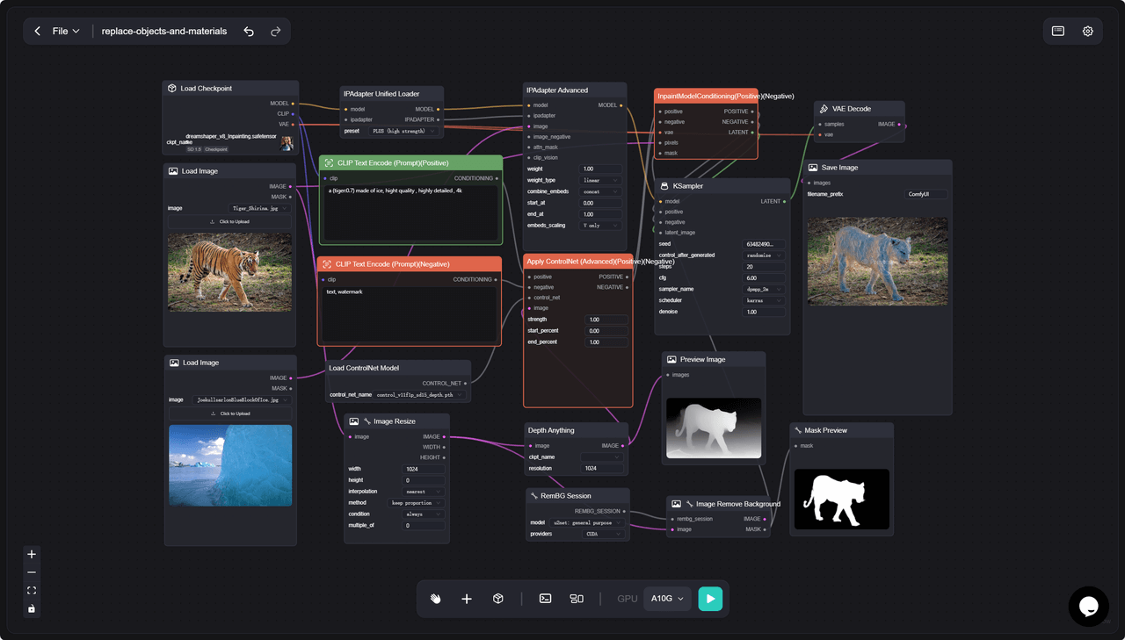
Task: Toggle the canvas lock icon
Action: (32, 609)
